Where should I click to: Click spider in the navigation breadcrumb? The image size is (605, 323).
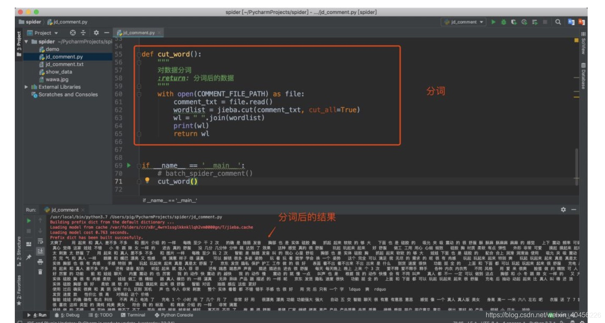pos(30,22)
